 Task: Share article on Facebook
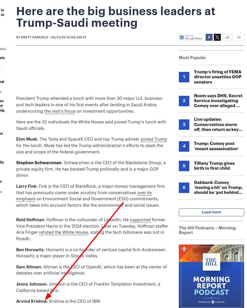(x=209, y=37)
